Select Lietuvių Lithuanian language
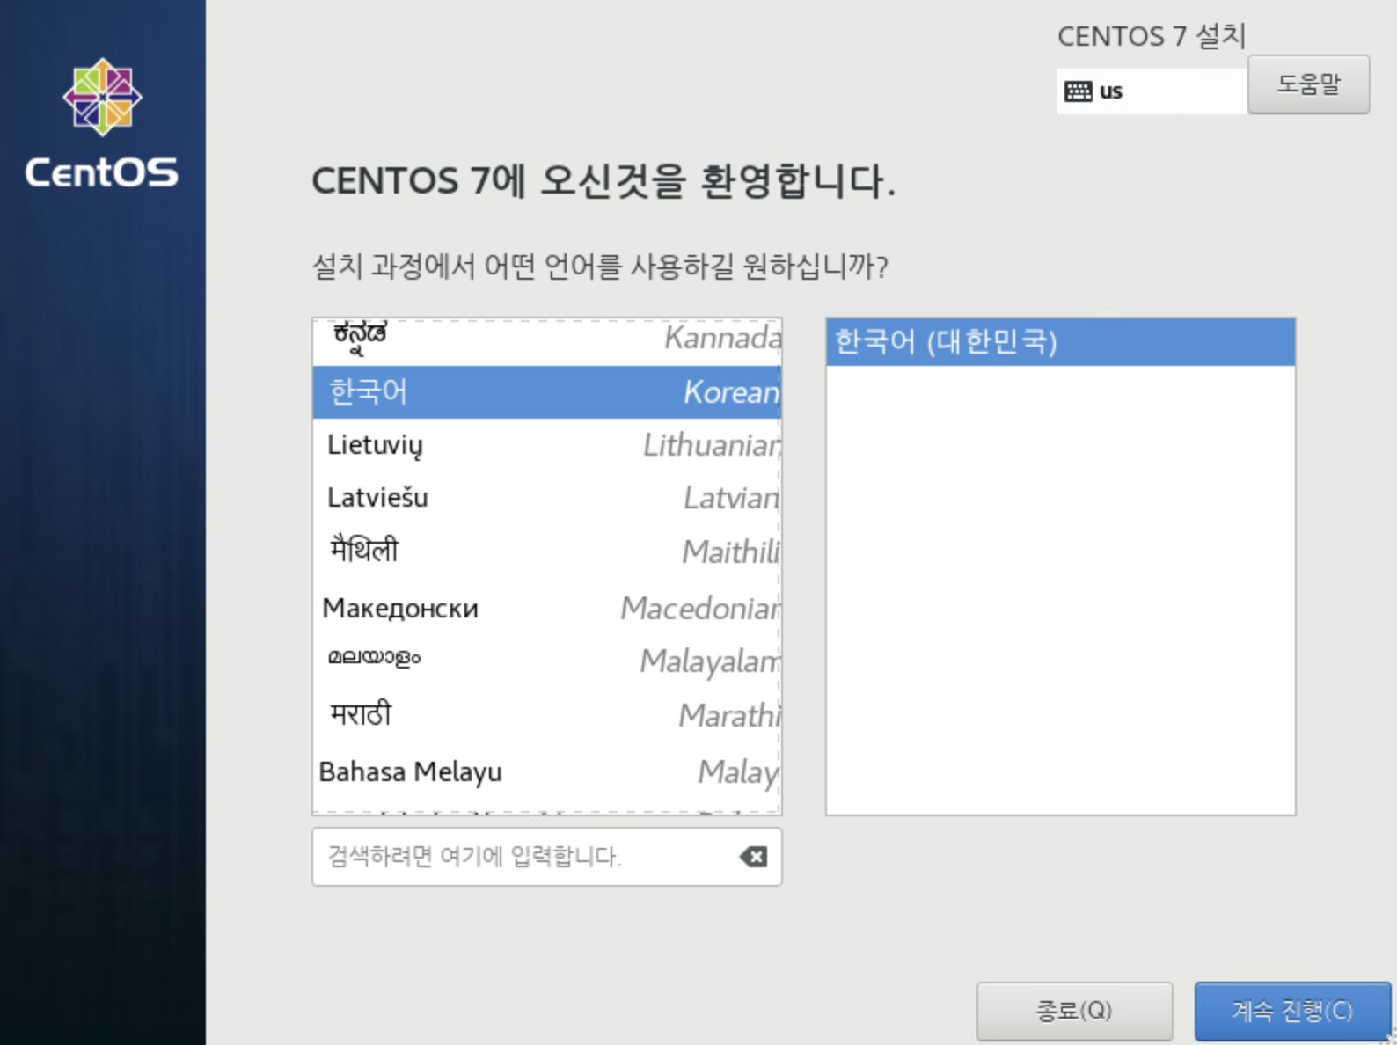 click(x=546, y=445)
